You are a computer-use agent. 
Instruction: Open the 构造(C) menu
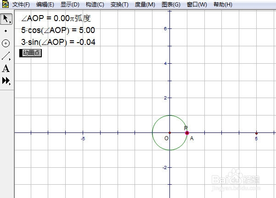coord(95,5)
